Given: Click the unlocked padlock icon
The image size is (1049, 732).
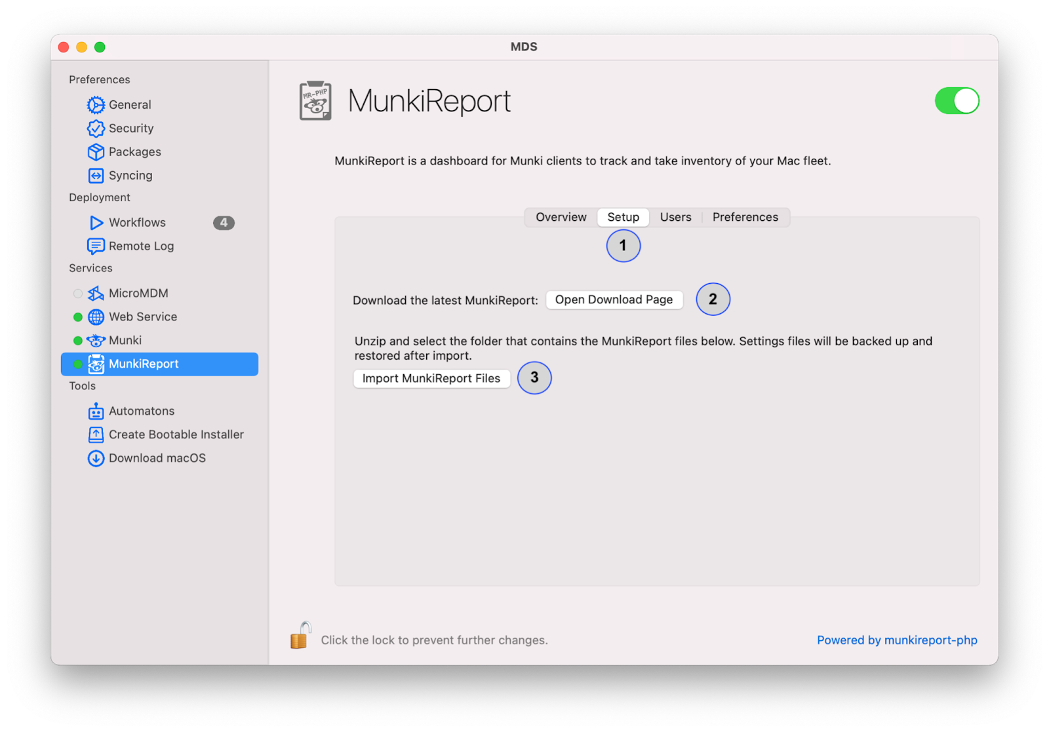Looking at the screenshot, I should [x=300, y=636].
